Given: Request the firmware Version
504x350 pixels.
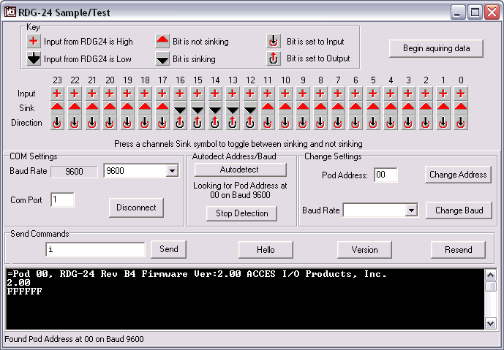Looking at the screenshot, I should 364,250.
